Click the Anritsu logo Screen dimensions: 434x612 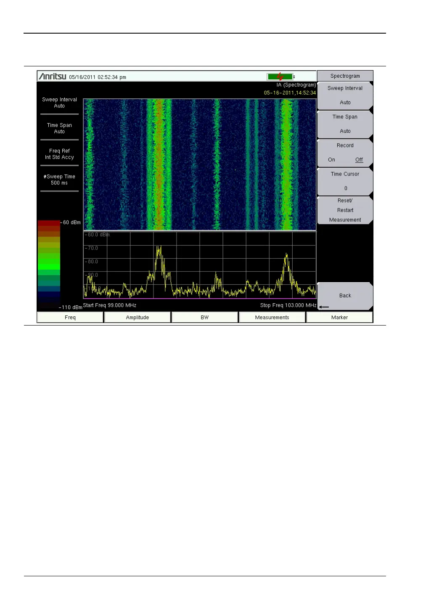[53, 76]
